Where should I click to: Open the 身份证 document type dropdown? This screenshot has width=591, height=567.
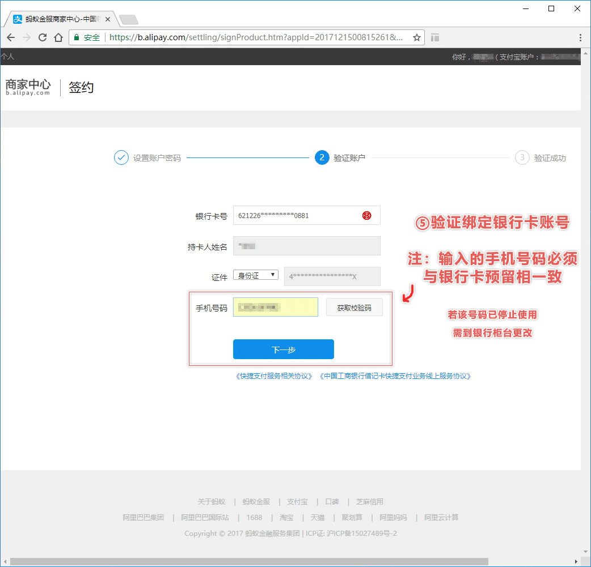256,275
